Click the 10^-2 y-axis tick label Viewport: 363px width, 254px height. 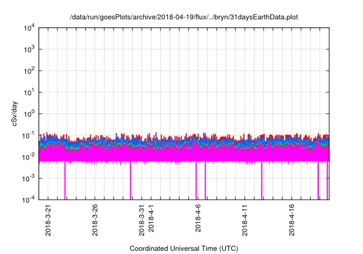click(28, 157)
